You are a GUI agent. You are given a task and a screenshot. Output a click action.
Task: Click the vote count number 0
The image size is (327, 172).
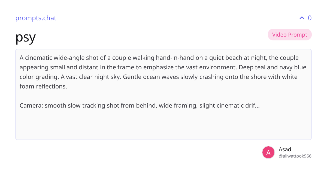click(x=310, y=18)
